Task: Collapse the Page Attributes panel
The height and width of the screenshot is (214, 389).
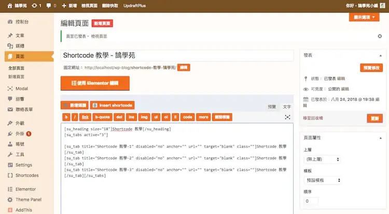Action: (x=380, y=138)
